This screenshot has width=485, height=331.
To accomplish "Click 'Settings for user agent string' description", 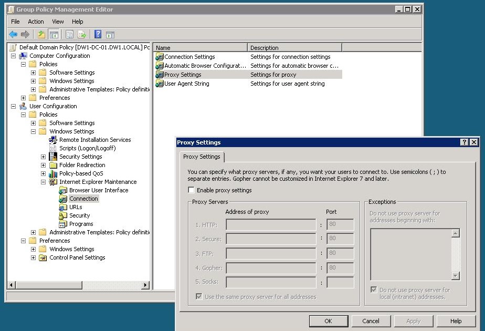I will [287, 84].
